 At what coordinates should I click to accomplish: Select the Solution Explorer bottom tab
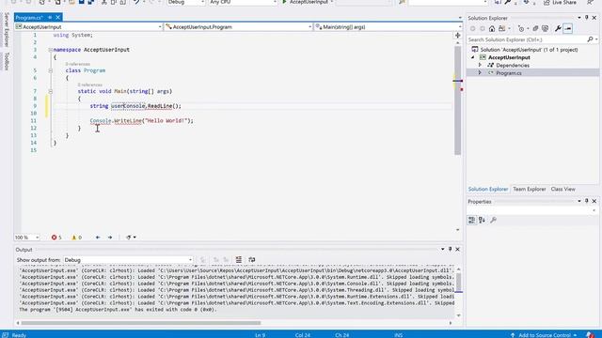487,189
